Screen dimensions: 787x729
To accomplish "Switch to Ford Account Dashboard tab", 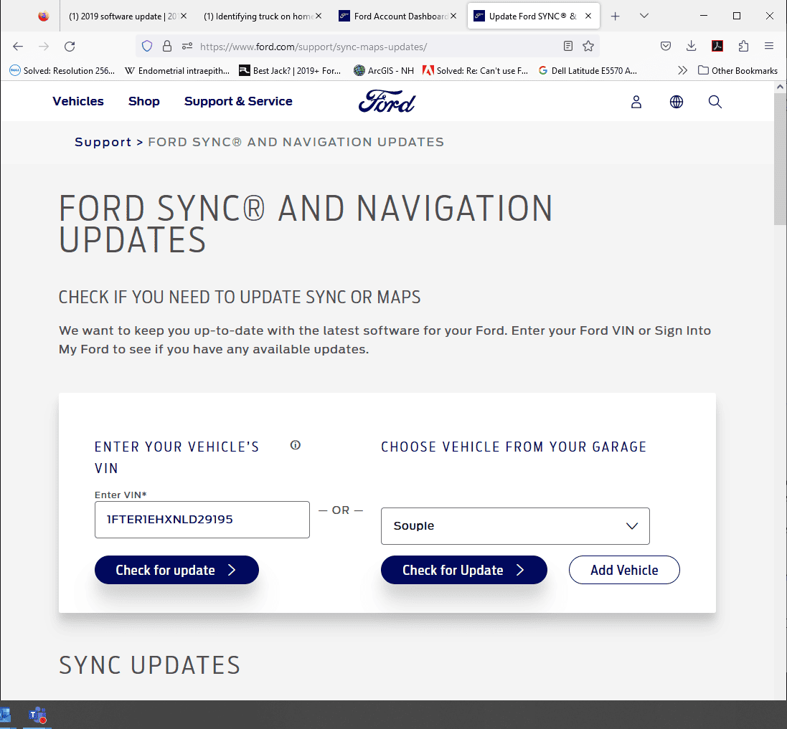I will coord(397,16).
